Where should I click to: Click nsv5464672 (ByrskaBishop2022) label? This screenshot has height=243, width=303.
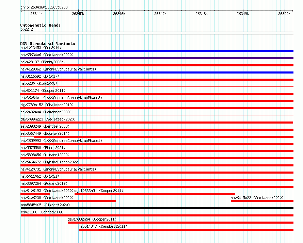(x=50, y=162)
